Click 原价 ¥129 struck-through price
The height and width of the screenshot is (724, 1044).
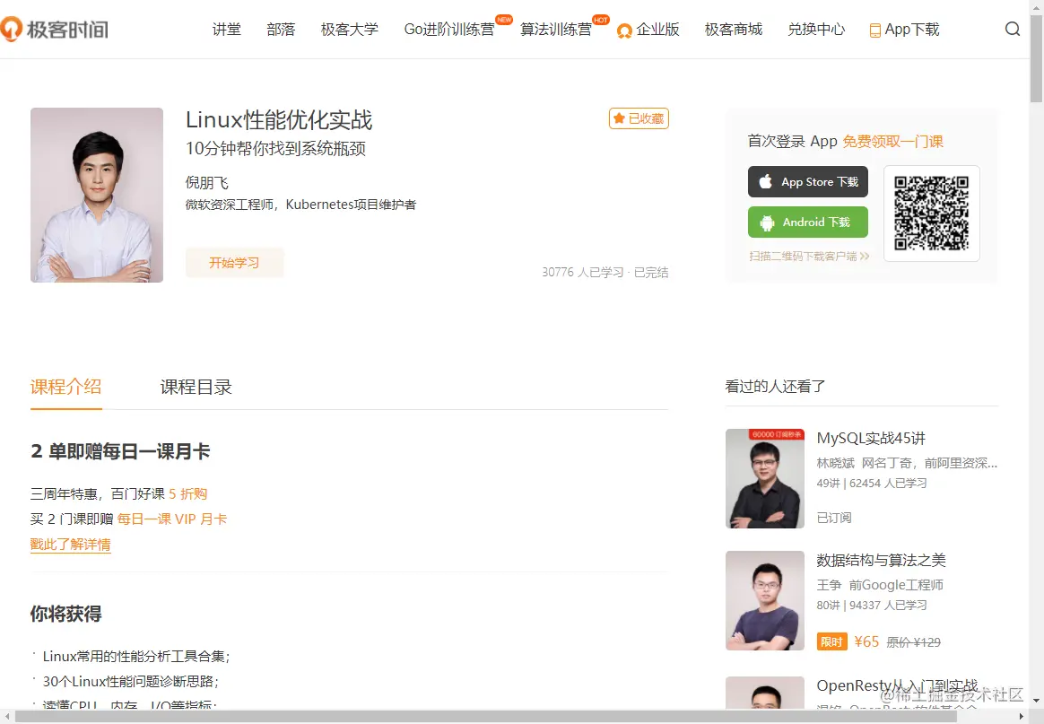pyautogui.click(x=913, y=642)
